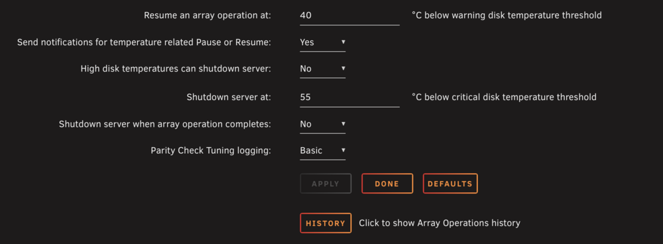Expand High disk temperatures can shutdown dropdown
Viewport: 663px width, 244px height.
[323, 68]
